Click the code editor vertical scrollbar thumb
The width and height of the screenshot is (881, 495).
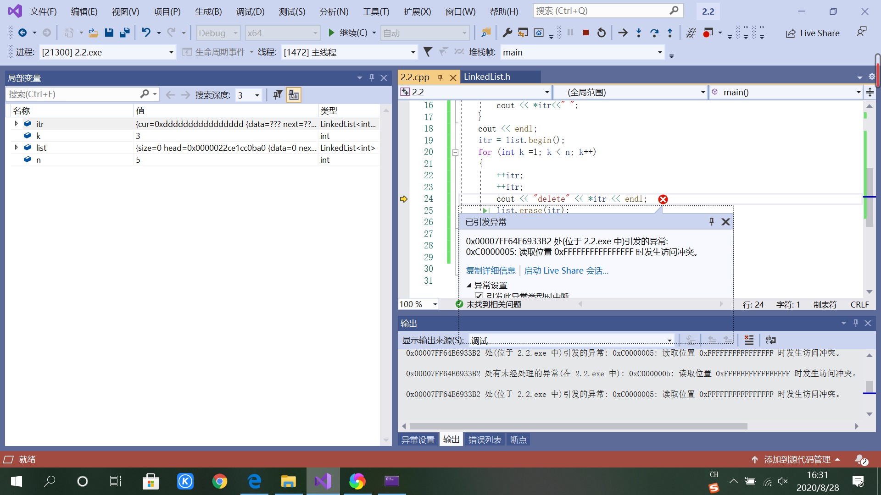[869, 197]
